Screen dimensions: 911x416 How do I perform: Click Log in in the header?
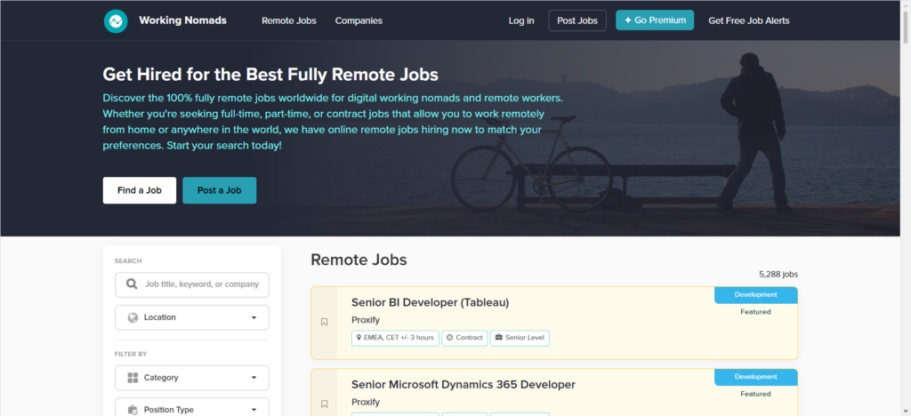tap(521, 20)
